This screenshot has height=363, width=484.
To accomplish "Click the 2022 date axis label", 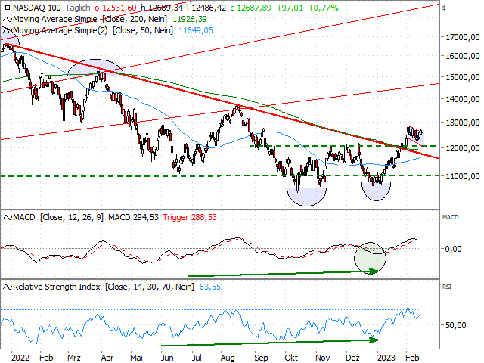I will [20, 358].
